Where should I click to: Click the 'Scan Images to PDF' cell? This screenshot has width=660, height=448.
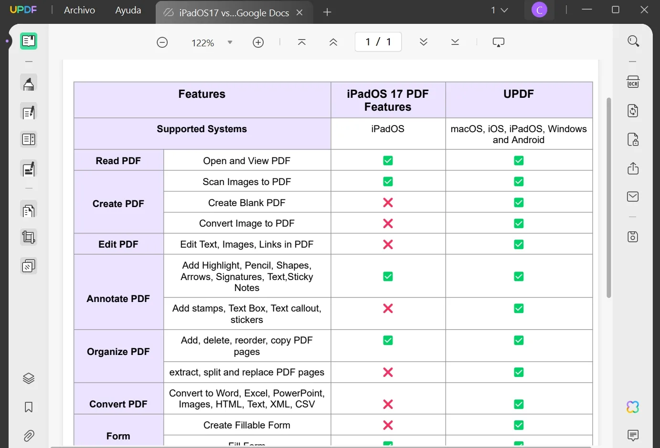click(247, 182)
